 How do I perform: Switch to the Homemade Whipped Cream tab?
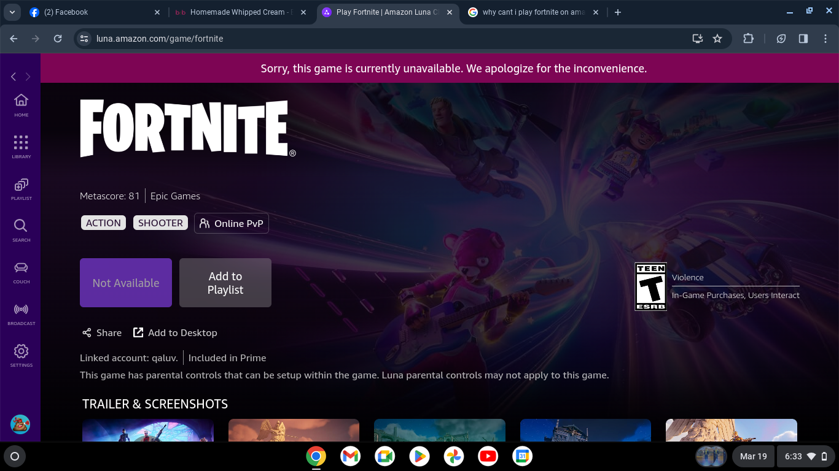point(236,12)
